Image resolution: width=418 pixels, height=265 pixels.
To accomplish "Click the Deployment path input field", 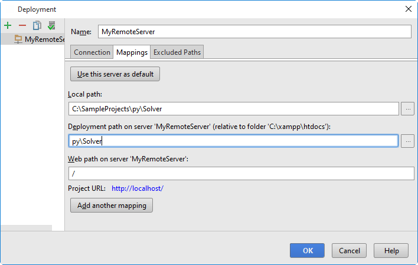I will pyautogui.click(x=233, y=141).
